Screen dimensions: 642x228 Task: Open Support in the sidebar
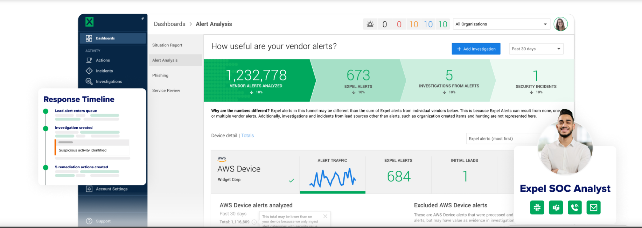click(x=103, y=221)
